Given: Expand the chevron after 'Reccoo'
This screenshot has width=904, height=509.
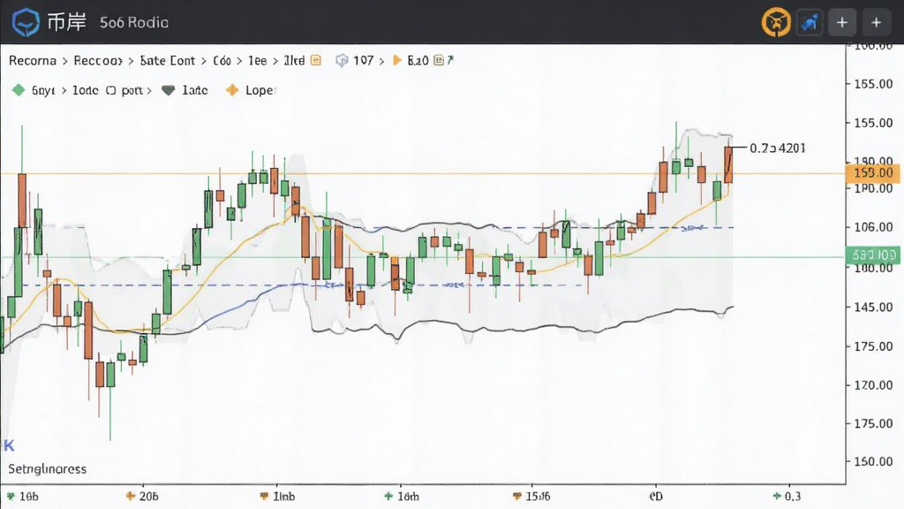Looking at the screenshot, I should (x=131, y=61).
